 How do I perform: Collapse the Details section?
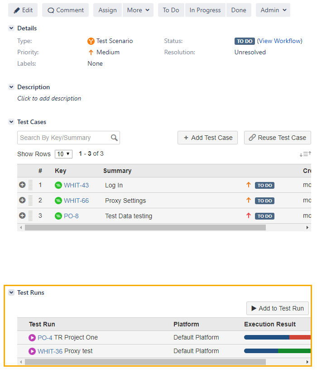click(x=11, y=28)
